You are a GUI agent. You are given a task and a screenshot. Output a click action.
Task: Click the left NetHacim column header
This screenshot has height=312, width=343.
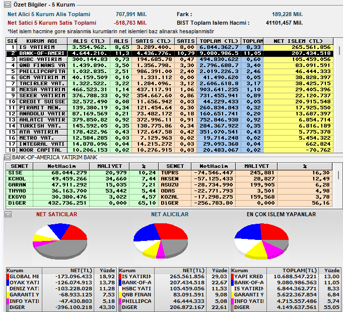click(61, 166)
